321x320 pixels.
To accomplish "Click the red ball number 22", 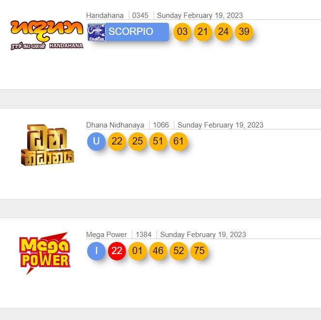I will (x=117, y=251).
